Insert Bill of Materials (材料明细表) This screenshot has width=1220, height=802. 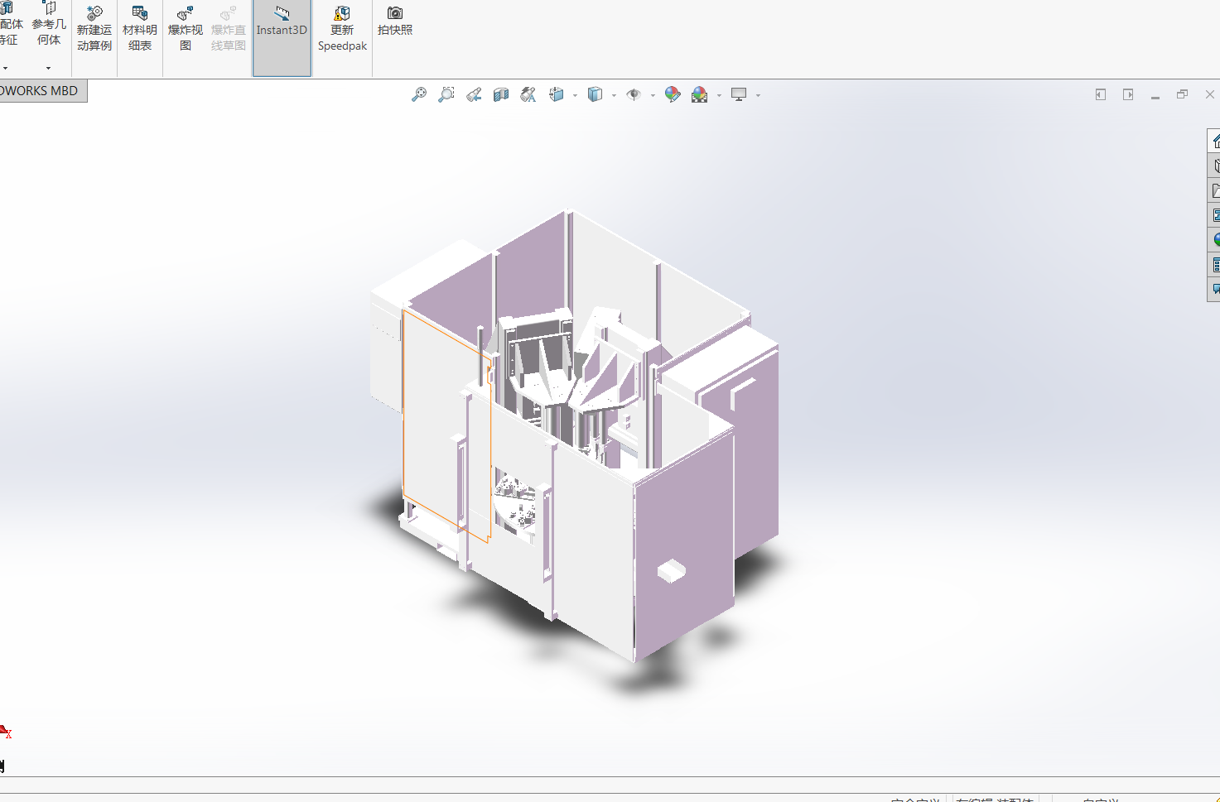pyautogui.click(x=140, y=29)
